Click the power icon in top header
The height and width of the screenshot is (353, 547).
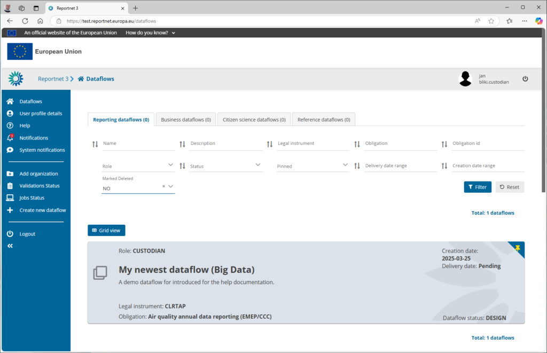525,79
